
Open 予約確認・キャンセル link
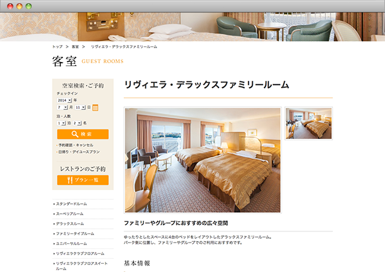[76, 145]
